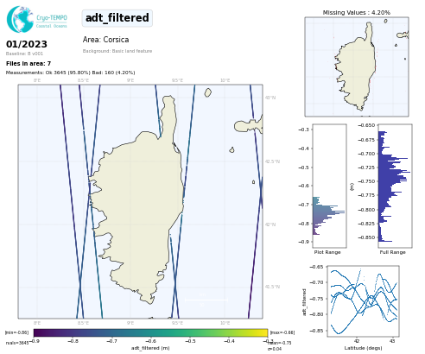This screenshot has height=354, width=425.
Task: Click the Area: Corsica label
Action: click(105, 40)
